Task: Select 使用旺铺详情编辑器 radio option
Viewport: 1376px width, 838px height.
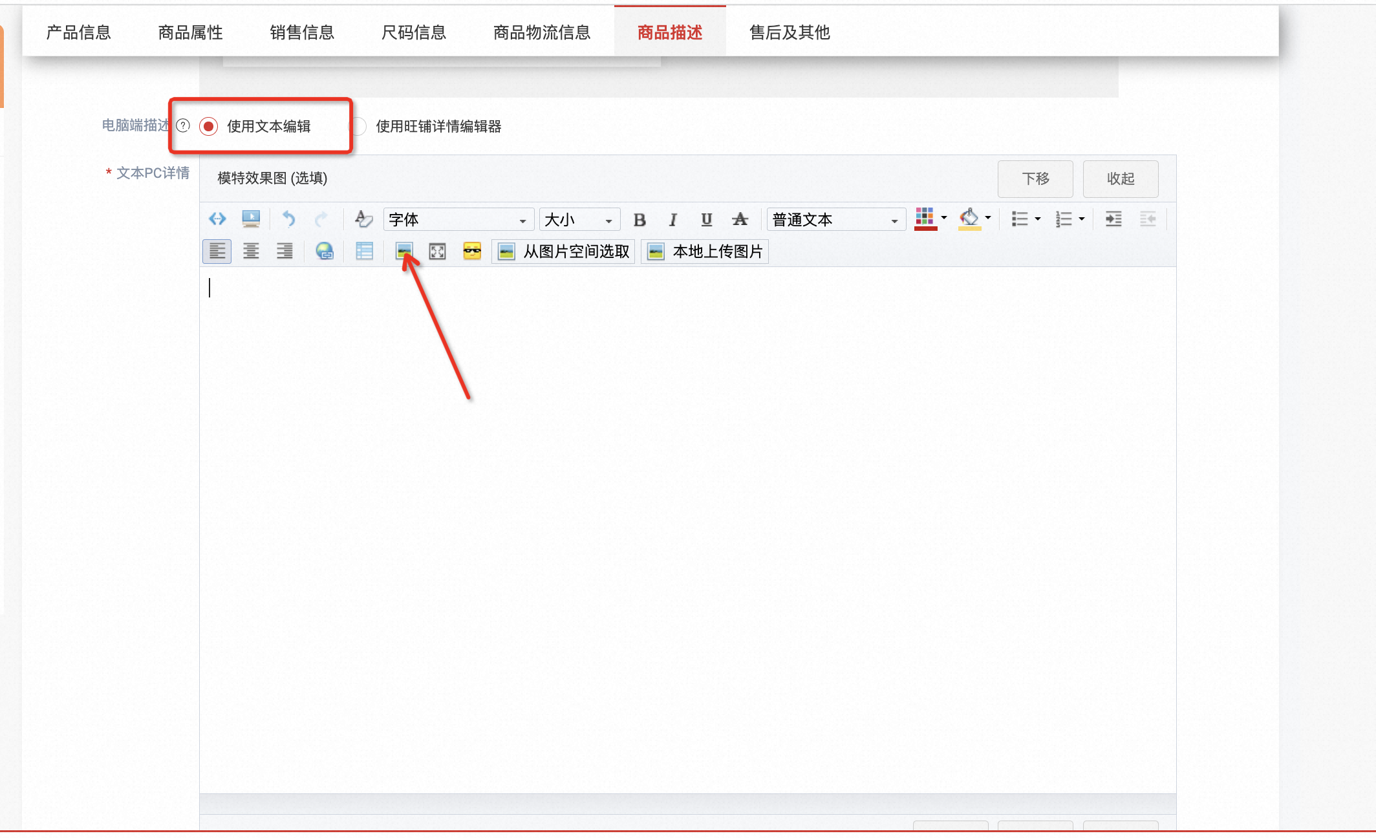Action: coord(358,126)
